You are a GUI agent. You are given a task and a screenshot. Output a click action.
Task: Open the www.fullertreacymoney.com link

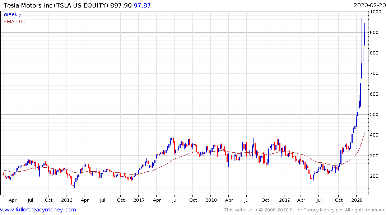point(38,210)
